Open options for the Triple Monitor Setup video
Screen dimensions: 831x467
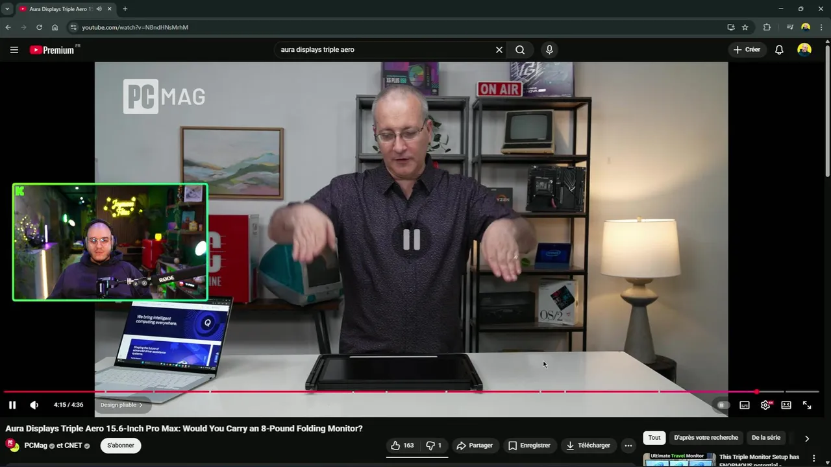point(813,458)
